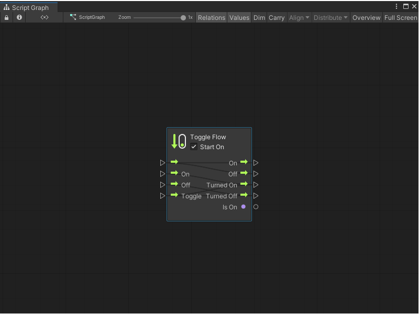419x314 pixels.
Task: Open the window options kebab menu
Action: point(396,6)
